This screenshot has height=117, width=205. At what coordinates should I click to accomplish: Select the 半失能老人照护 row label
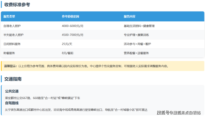pos(14,35)
